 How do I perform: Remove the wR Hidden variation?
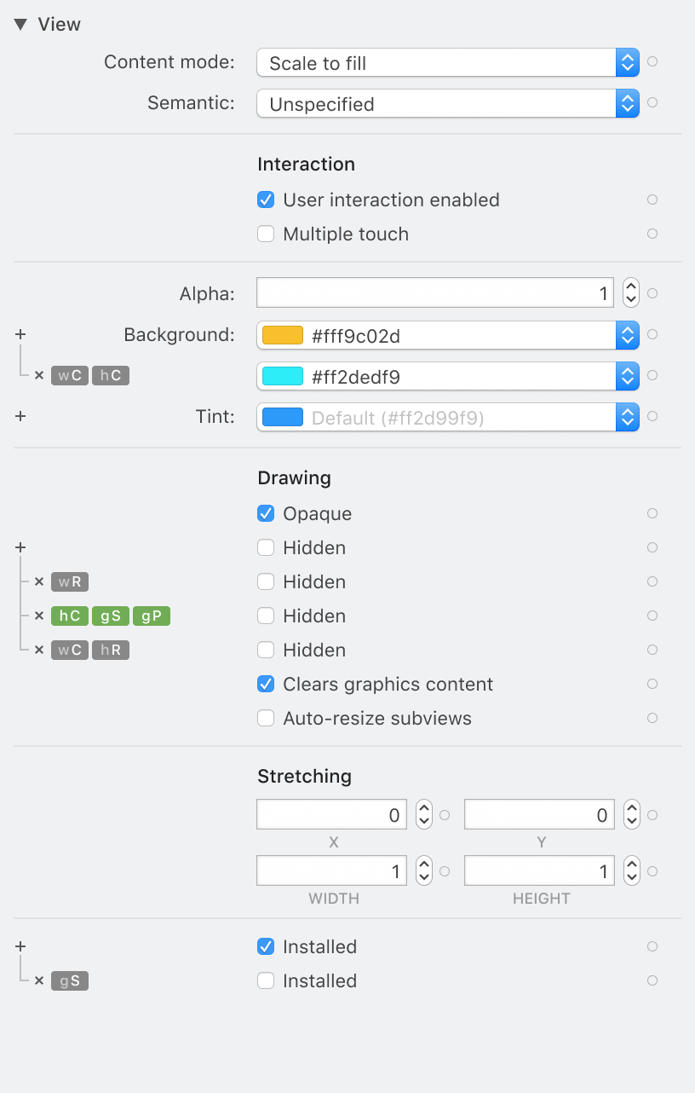tap(38, 581)
